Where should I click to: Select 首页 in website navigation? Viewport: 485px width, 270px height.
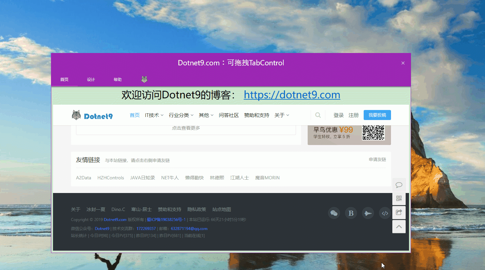135,115
